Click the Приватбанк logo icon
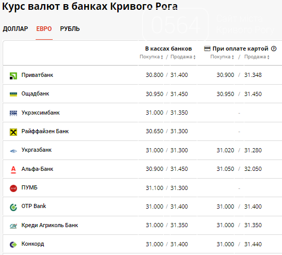The height and width of the screenshot is (255, 282). [13, 76]
